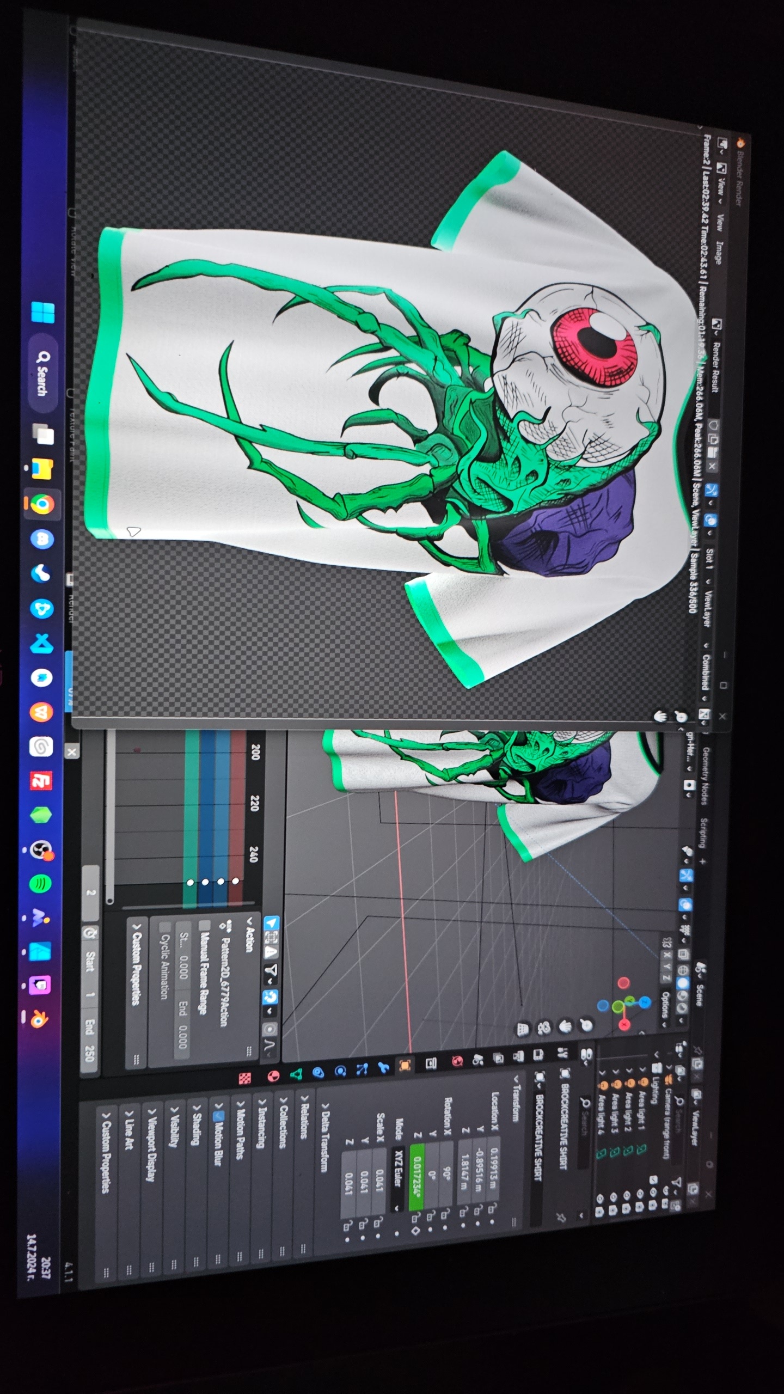
Task: Open the Modifiers wrench properties tab
Action: (383, 1067)
